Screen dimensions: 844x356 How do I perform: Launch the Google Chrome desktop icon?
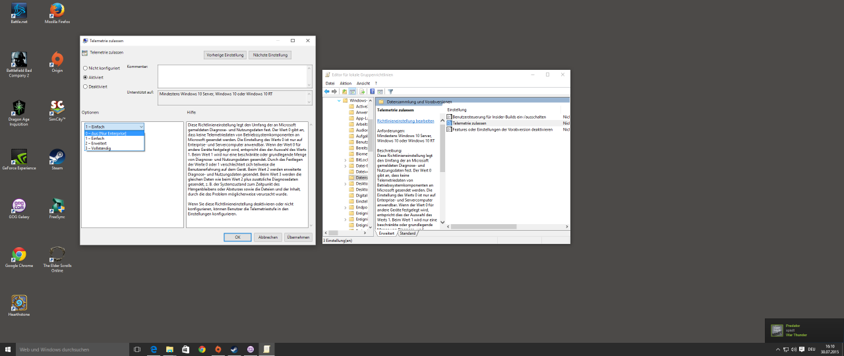click(19, 256)
